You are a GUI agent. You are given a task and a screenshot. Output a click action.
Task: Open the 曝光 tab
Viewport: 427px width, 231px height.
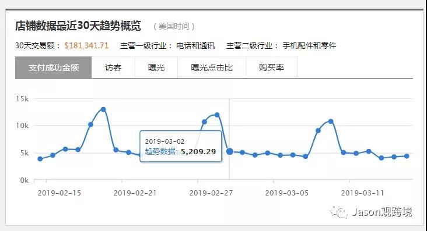(x=156, y=67)
